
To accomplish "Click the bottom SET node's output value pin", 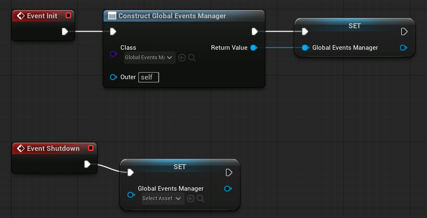I will (228, 189).
